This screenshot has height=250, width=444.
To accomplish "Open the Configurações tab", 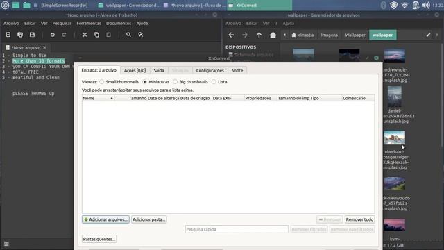I will point(210,70).
